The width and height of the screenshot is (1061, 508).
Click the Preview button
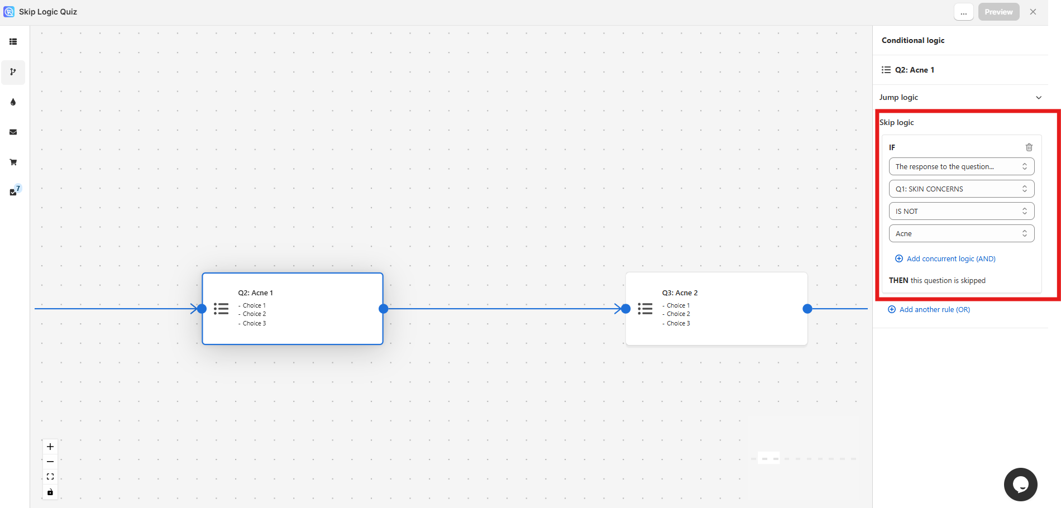click(x=998, y=12)
